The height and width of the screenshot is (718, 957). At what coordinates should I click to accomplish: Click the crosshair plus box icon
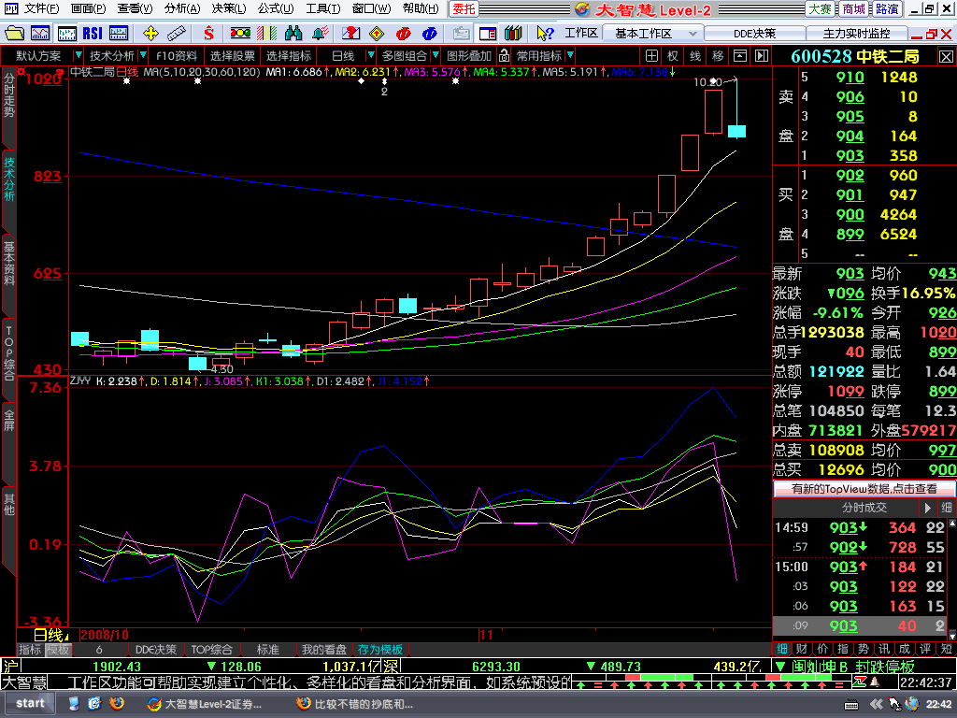pyautogui.click(x=651, y=56)
